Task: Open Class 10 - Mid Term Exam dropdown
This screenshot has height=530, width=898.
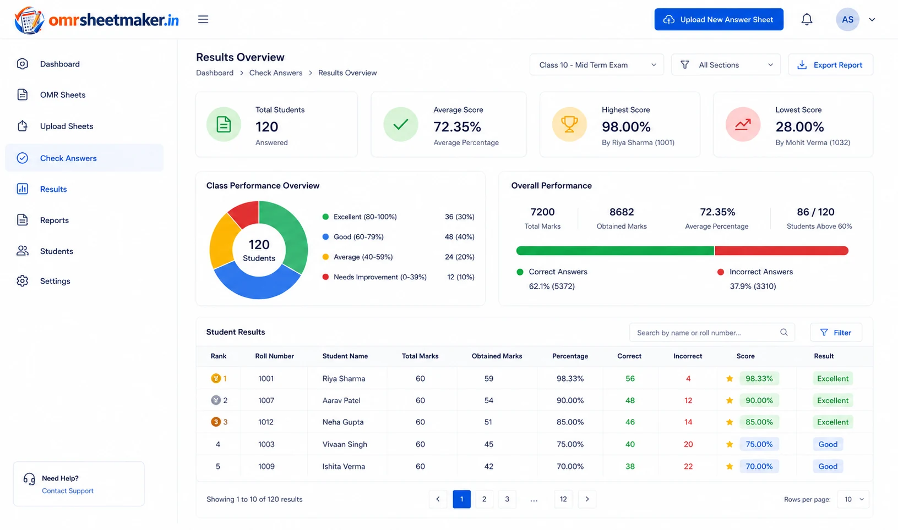Action: [597, 65]
